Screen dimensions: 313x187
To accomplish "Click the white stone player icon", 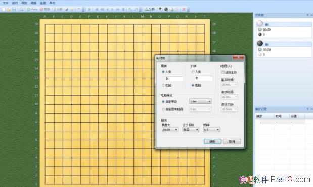I will tap(260, 24).
